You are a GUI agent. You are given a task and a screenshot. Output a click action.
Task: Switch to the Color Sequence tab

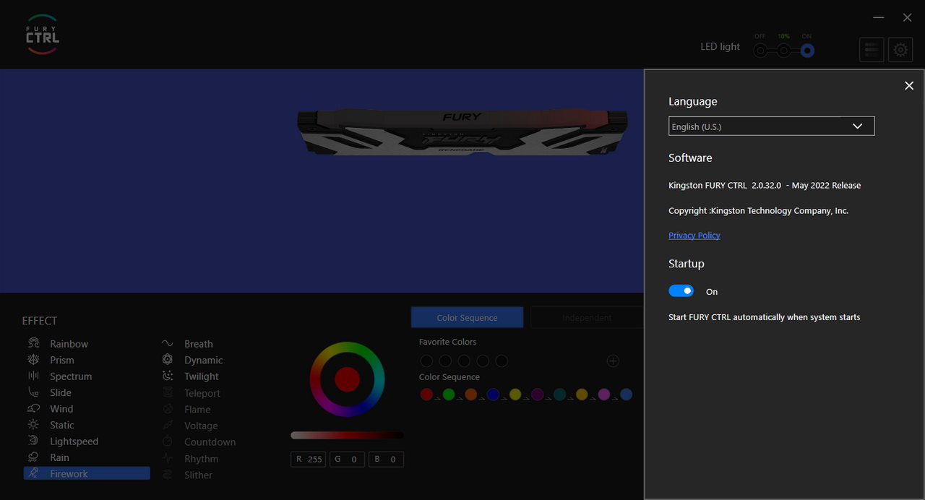point(467,317)
